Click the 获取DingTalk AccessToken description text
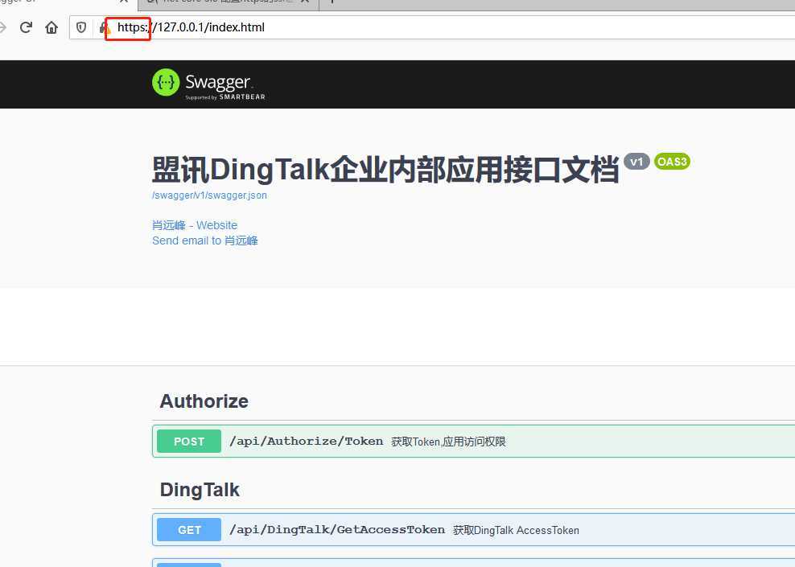 point(516,531)
